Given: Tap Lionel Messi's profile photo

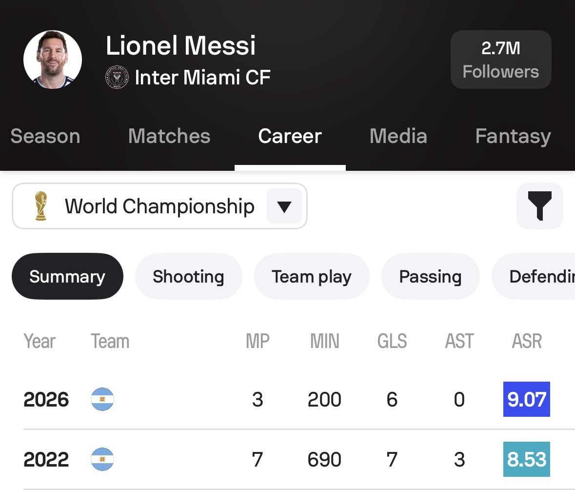Looking at the screenshot, I should (53, 60).
